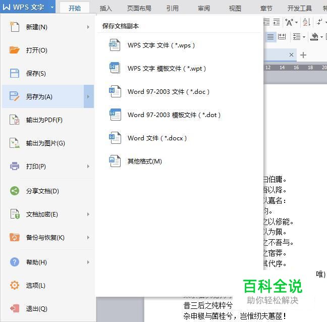Click the .docx file format icon
Image resolution: width=327 pixels, height=322 pixels.
click(x=115, y=138)
